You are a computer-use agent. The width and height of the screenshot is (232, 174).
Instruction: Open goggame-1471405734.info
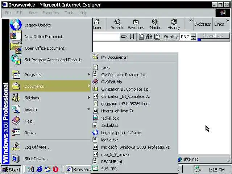[134, 104]
